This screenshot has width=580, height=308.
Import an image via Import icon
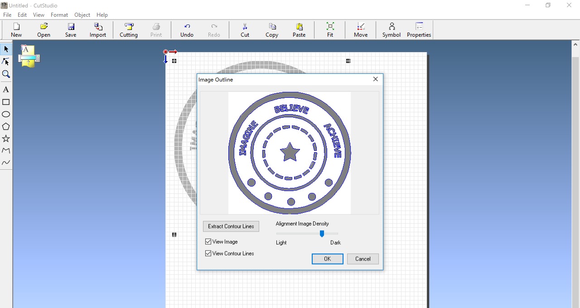click(98, 30)
